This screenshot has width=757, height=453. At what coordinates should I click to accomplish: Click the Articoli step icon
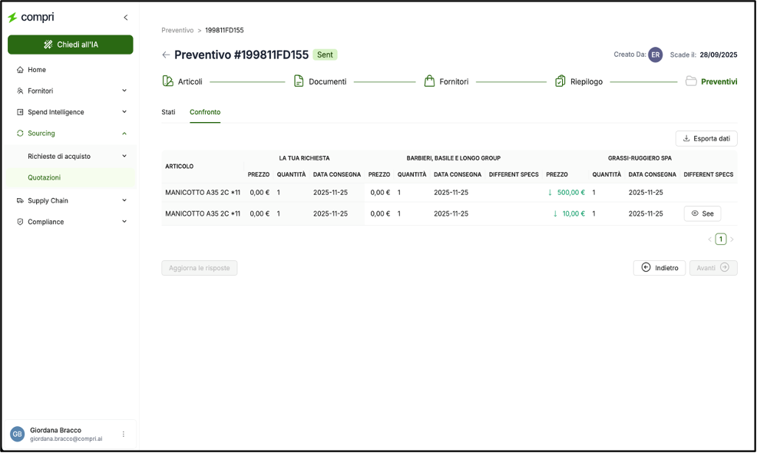point(168,81)
